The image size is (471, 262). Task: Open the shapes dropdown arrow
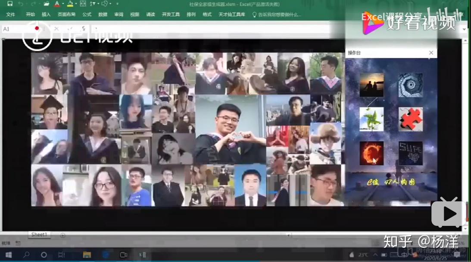click(110, 3)
